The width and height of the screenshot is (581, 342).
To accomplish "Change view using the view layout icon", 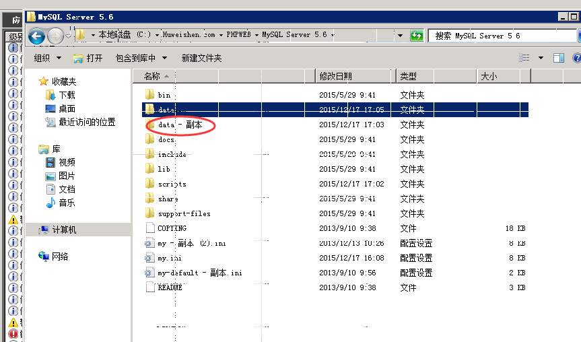I will pyautogui.click(x=524, y=58).
